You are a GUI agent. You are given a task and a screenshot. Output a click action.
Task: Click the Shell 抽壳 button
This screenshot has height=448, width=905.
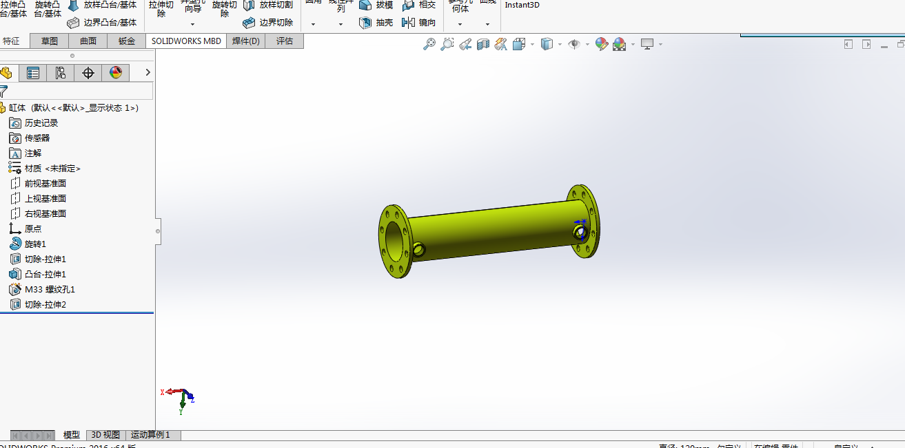point(376,23)
